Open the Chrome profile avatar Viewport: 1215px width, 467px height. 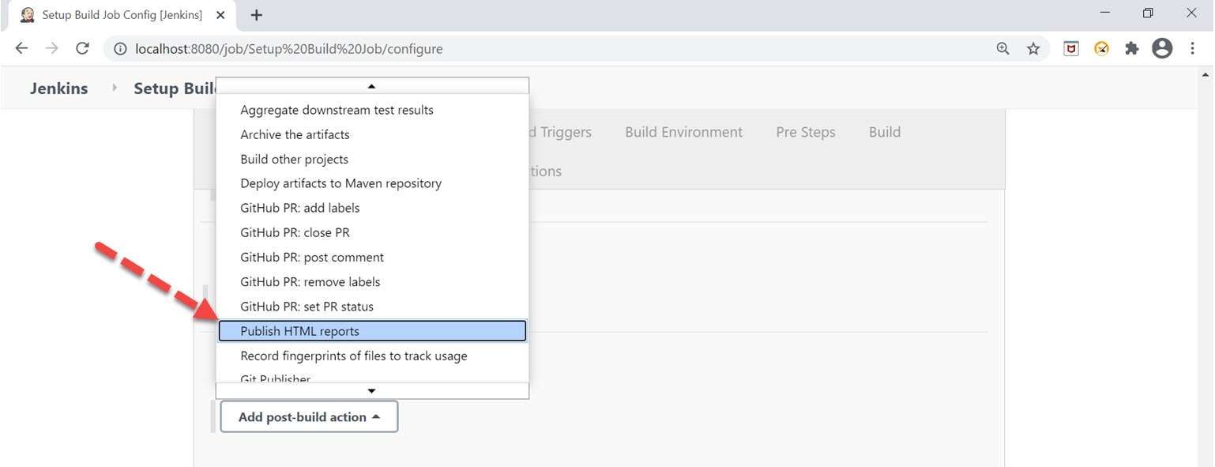click(x=1162, y=49)
